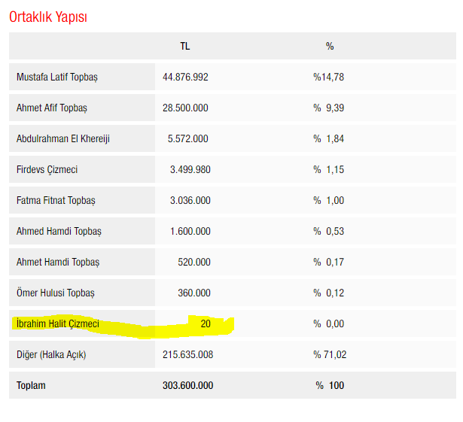Click the percentage % 1,00
Viewport: 463px width, 422px height.
(x=329, y=200)
